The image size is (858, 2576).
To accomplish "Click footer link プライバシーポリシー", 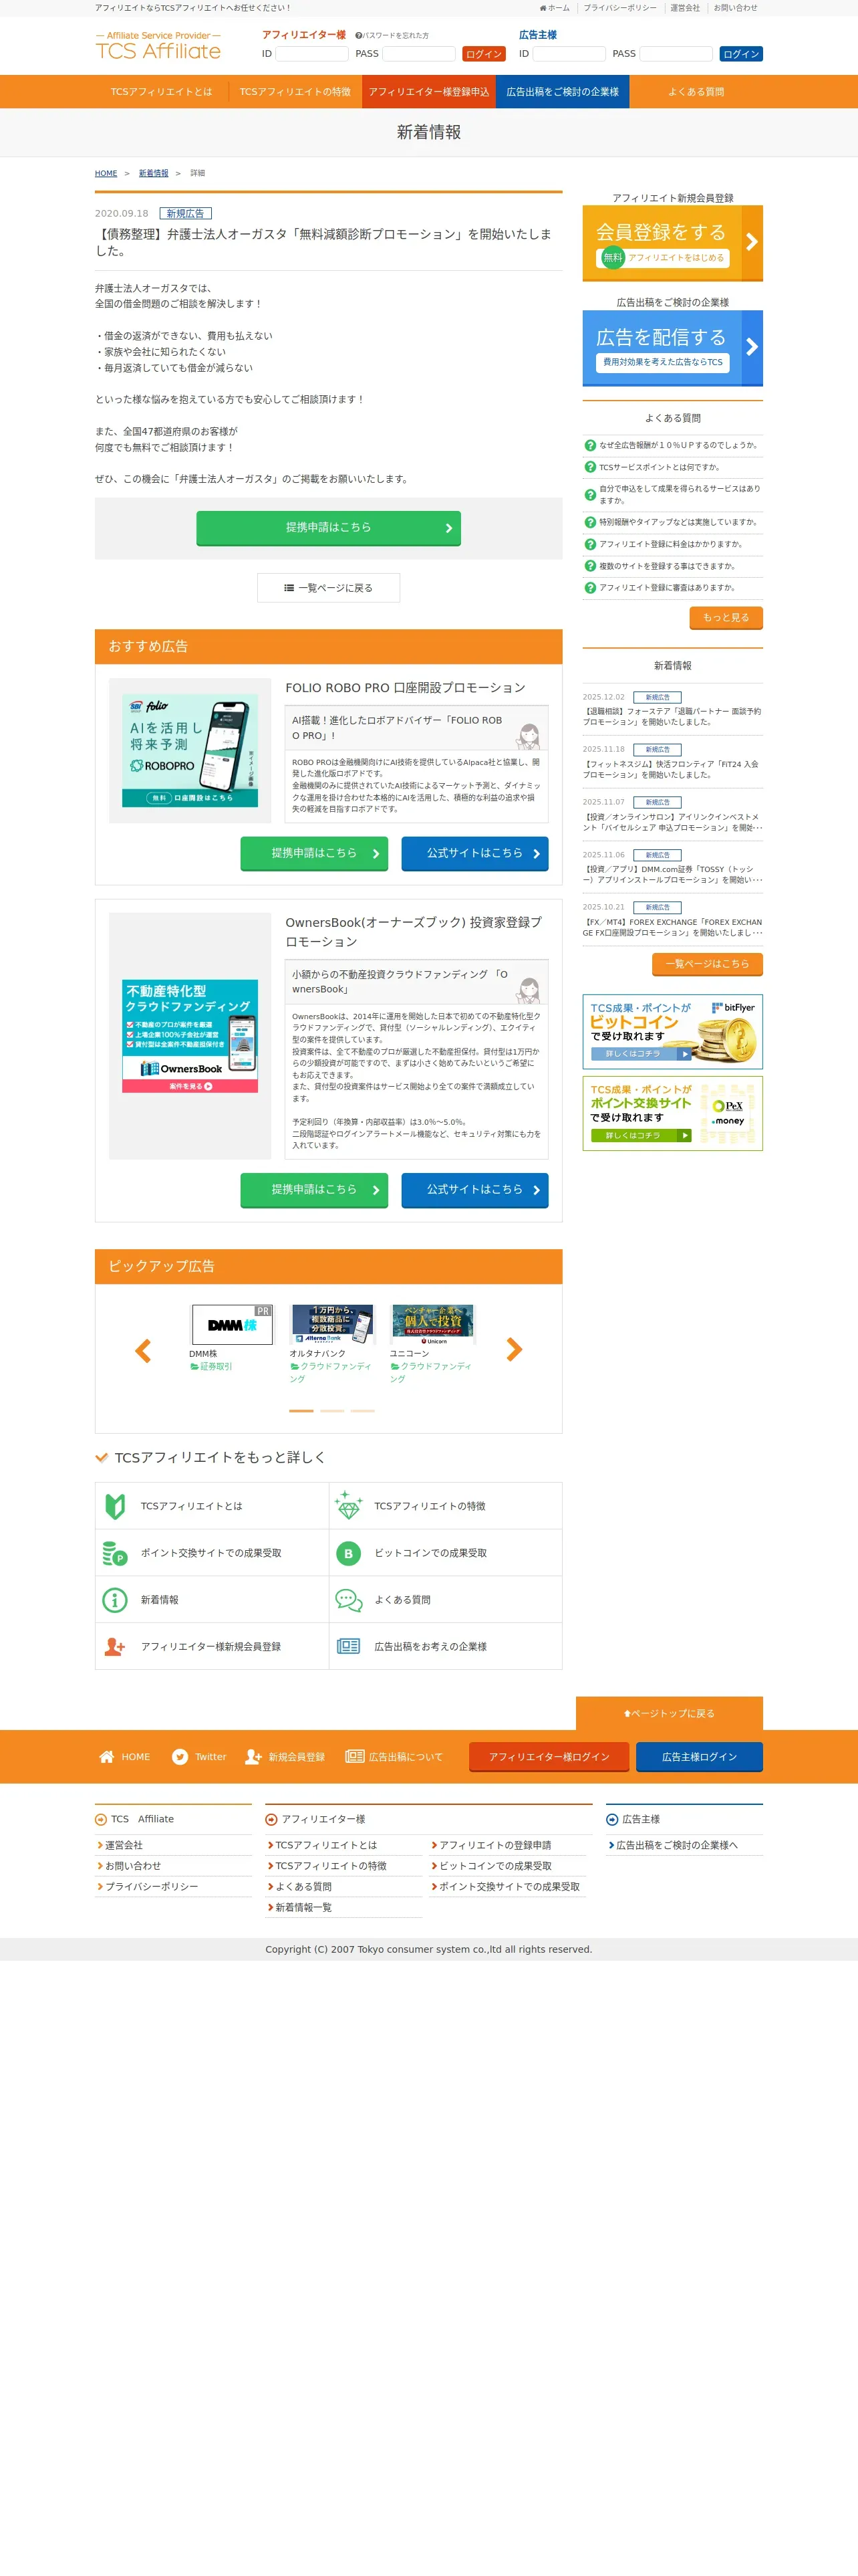I will point(151,1887).
